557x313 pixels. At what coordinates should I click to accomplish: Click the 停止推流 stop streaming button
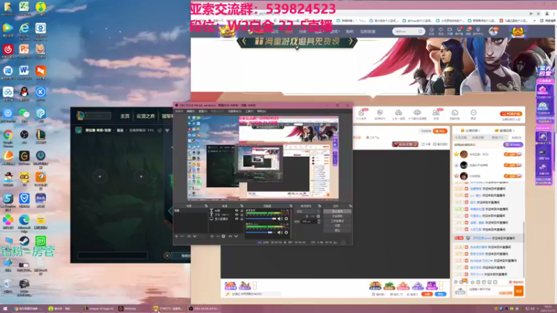tap(337, 211)
